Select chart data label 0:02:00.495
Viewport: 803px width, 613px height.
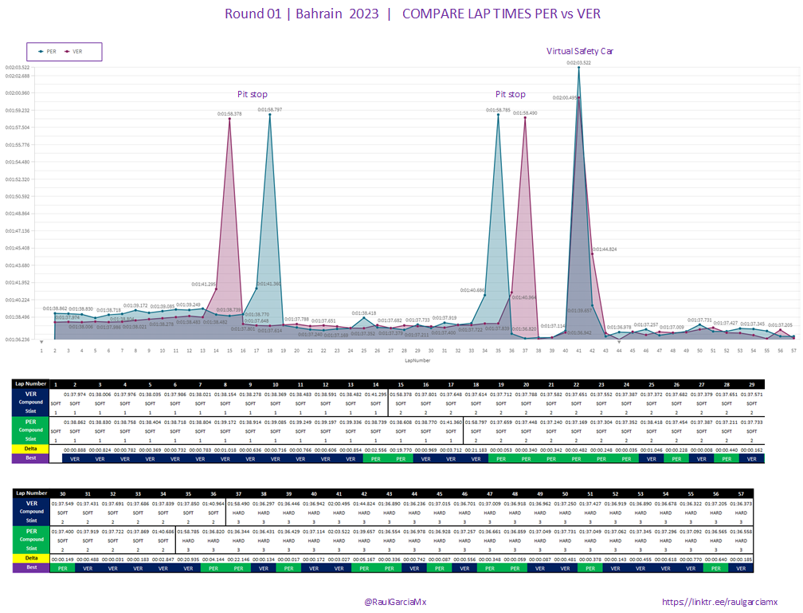click(x=565, y=98)
